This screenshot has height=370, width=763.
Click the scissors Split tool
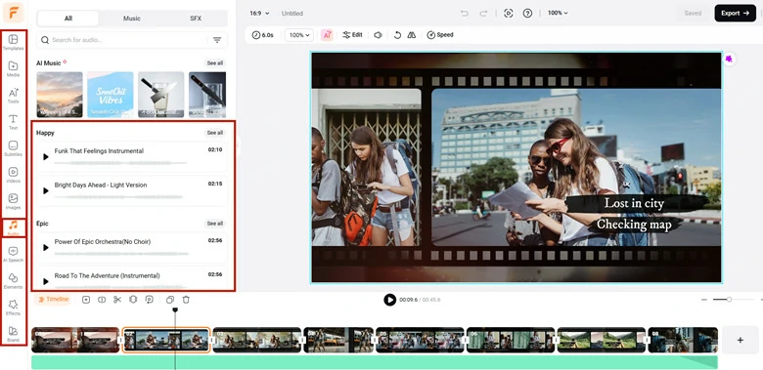coord(117,300)
